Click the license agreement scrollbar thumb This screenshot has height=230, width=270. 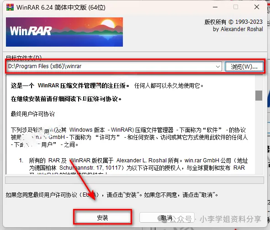[259, 95]
